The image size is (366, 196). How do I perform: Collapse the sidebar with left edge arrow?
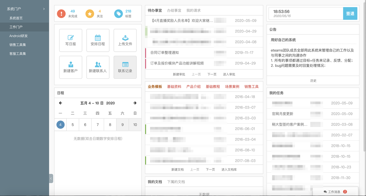50,178
